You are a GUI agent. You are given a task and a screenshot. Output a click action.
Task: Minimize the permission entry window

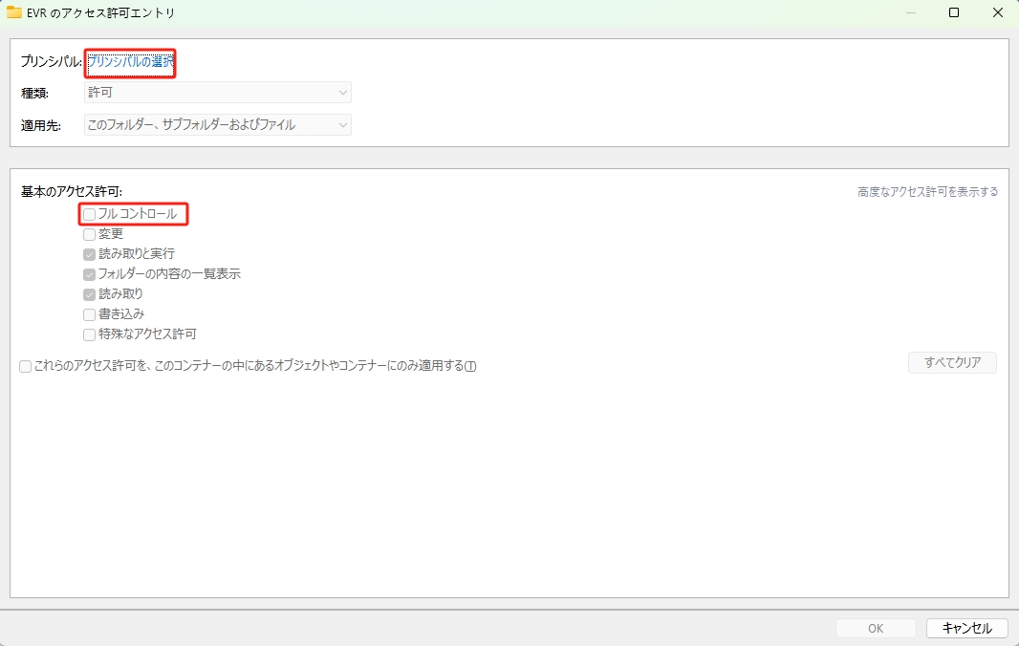(909, 13)
